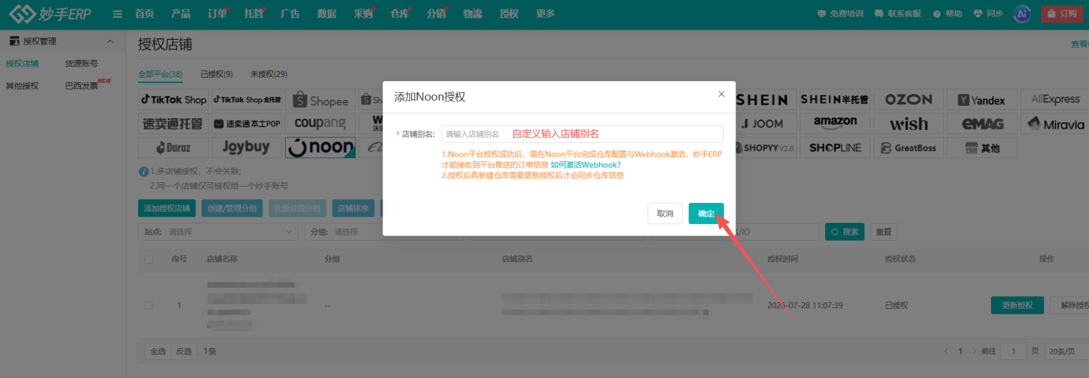
Task: Select the GreatBoss platform logo
Action: click(x=909, y=148)
